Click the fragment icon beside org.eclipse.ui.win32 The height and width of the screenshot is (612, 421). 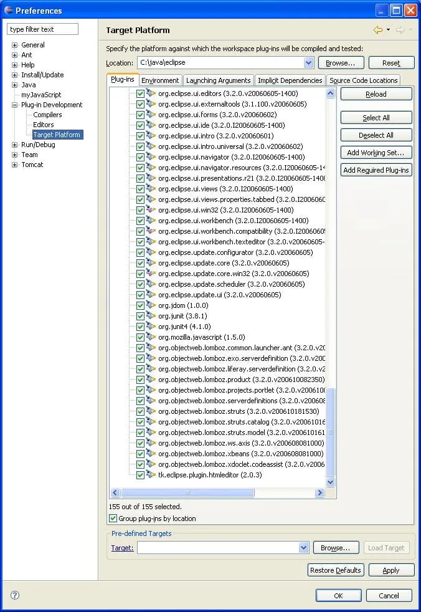(151, 209)
